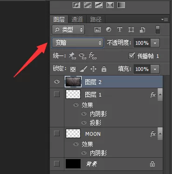Toggle 内阴影 eye under MOON layer
This screenshot has width=172, height=174.
coord(84,153)
